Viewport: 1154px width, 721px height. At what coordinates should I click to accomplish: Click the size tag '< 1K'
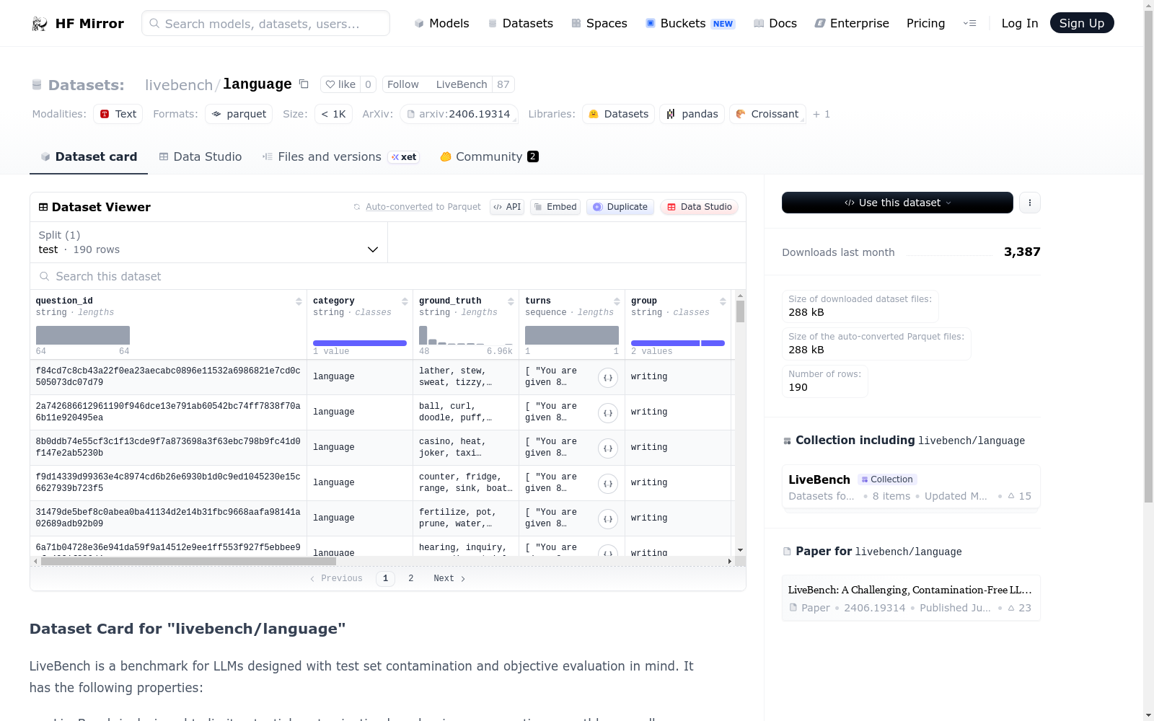click(333, 114)
